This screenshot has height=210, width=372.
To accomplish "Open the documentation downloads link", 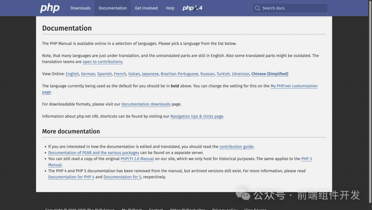I will point(146,104).
